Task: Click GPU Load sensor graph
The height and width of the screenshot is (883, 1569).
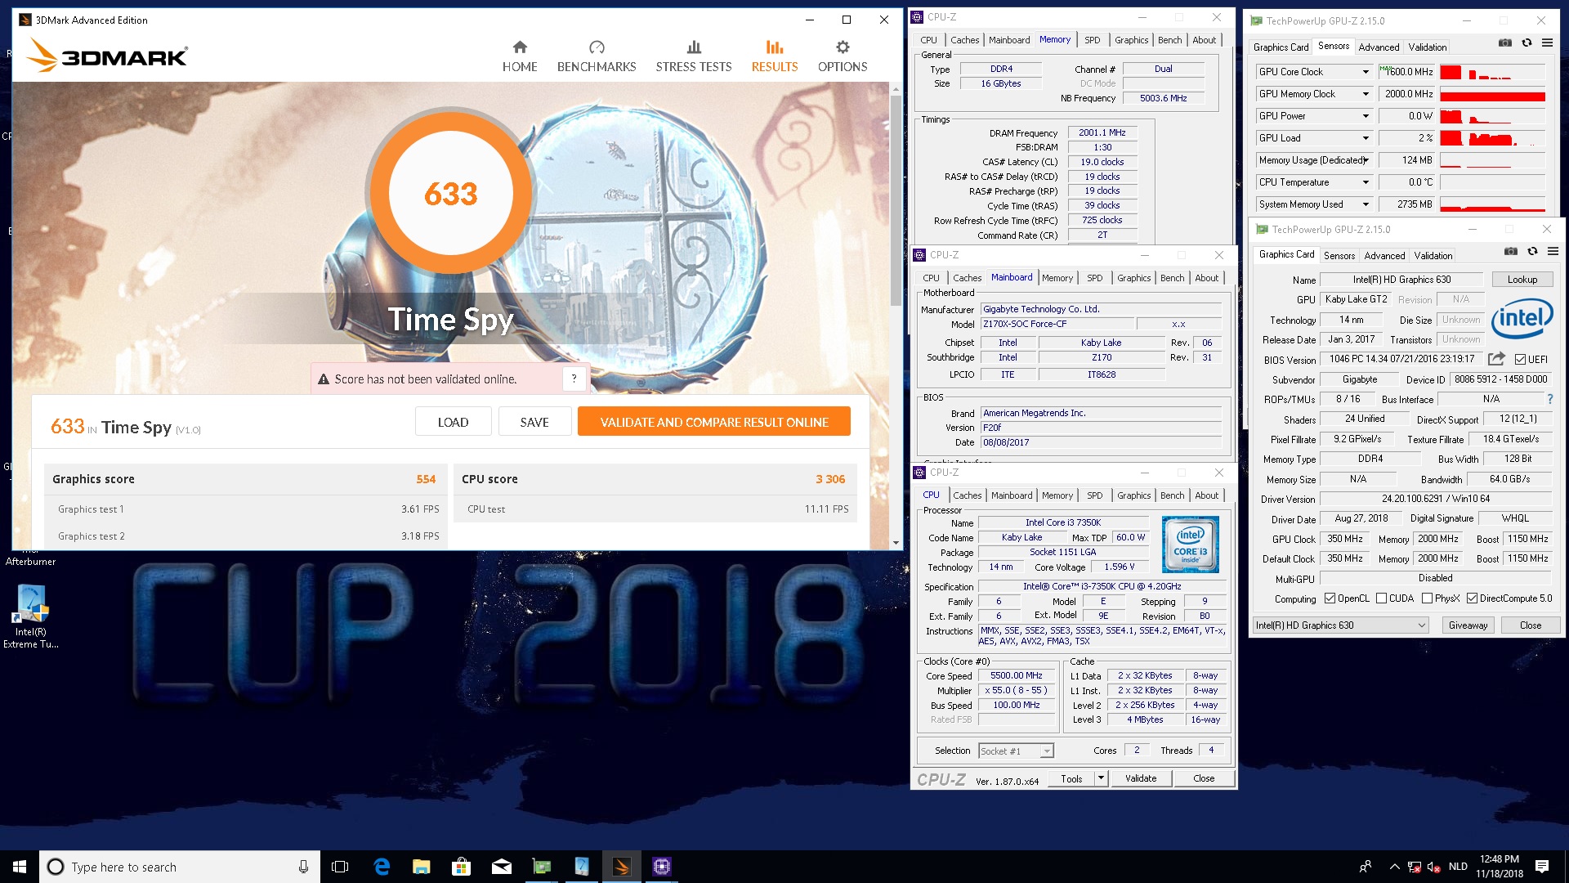Action: click(x=1492, y=138)
